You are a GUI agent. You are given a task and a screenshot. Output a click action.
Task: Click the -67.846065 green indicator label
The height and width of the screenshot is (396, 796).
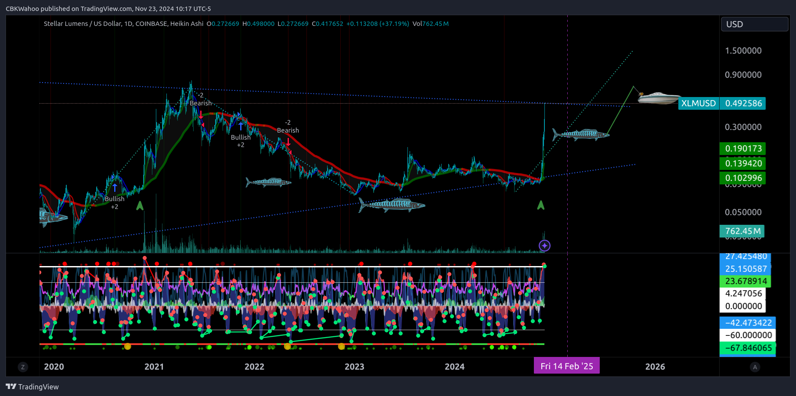(748, 348)
